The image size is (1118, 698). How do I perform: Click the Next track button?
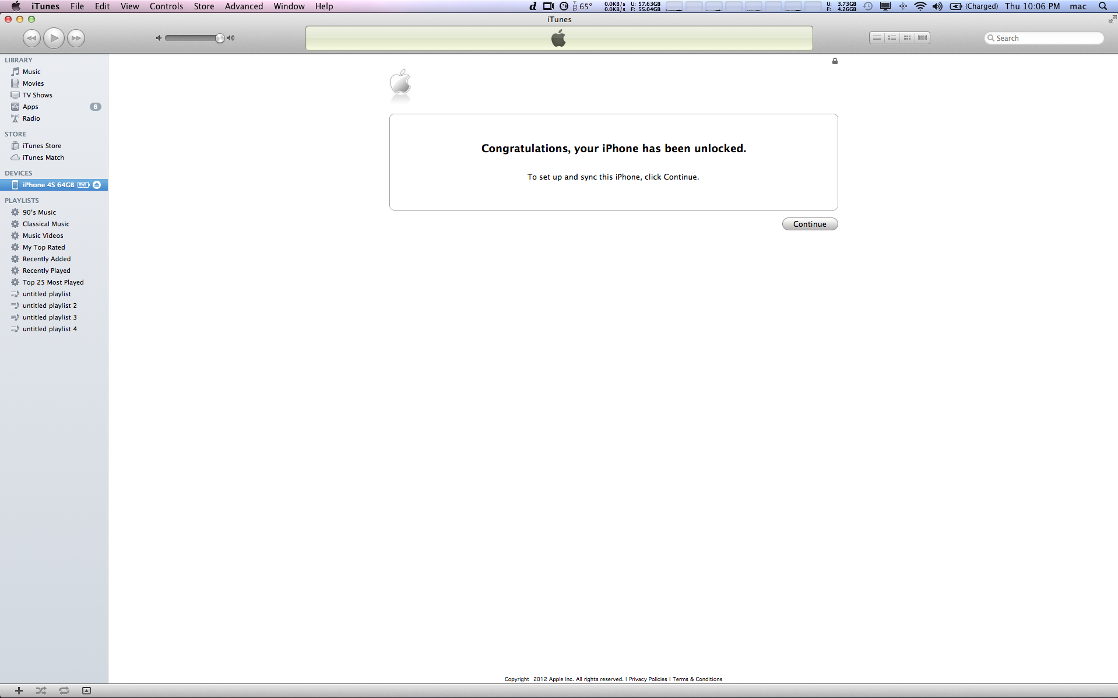(76, 38)
